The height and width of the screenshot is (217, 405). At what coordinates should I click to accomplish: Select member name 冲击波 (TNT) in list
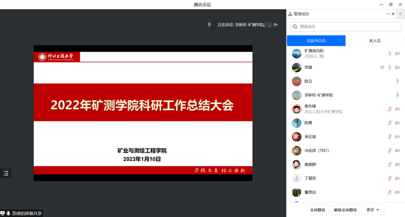pyautogui.click(x=317, y=150)
